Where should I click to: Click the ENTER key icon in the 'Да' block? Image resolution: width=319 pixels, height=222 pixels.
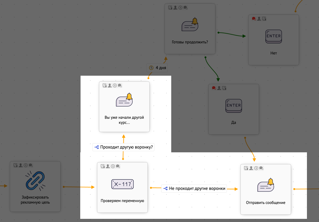(x=233, y=105)
